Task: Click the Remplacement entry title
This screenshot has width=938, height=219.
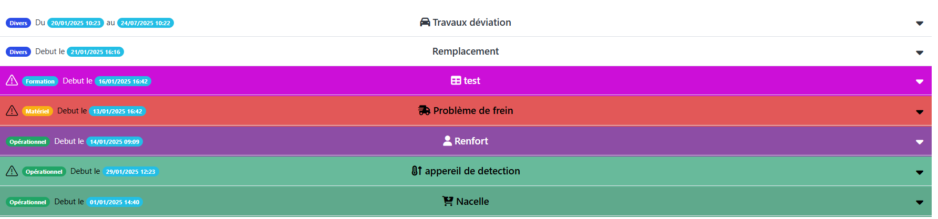Action: point(466,51)
